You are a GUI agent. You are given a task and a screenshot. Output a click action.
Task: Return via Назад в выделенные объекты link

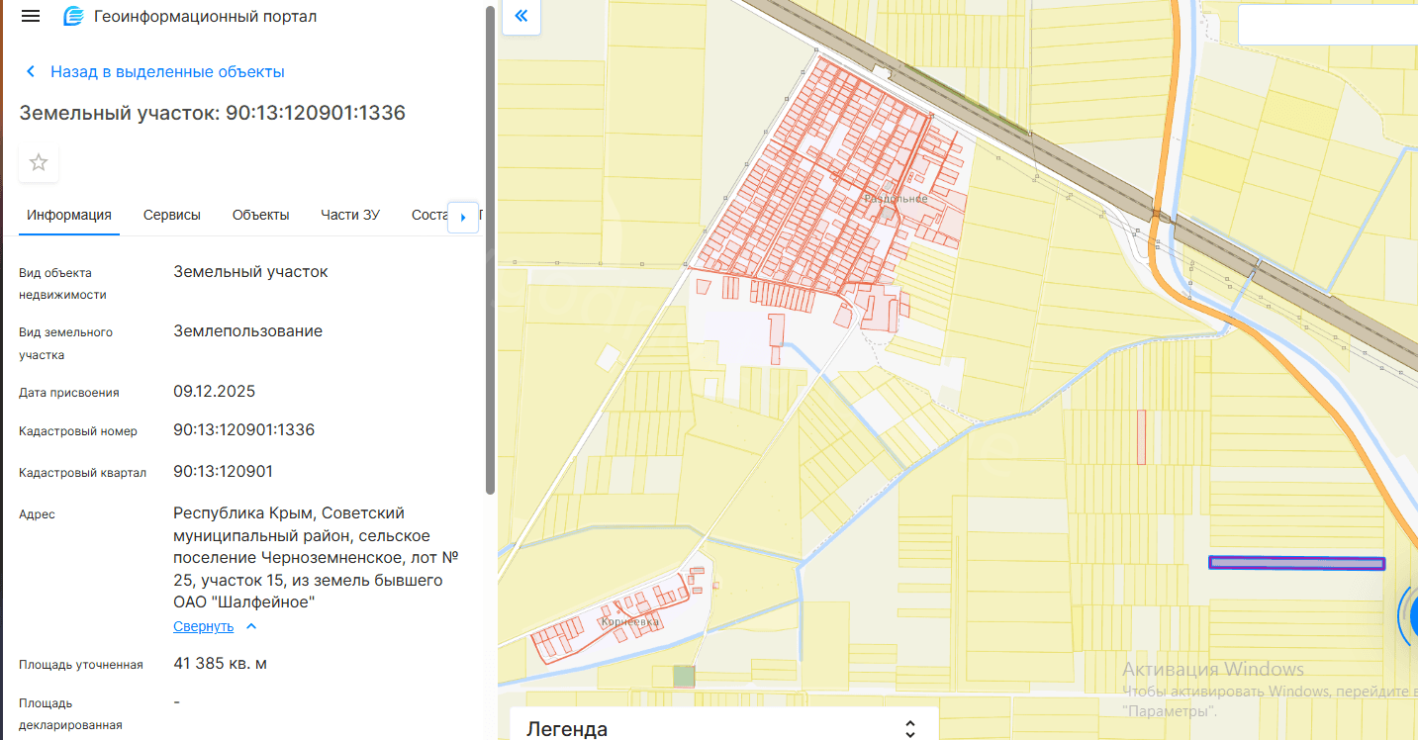[x=167, y=71]
